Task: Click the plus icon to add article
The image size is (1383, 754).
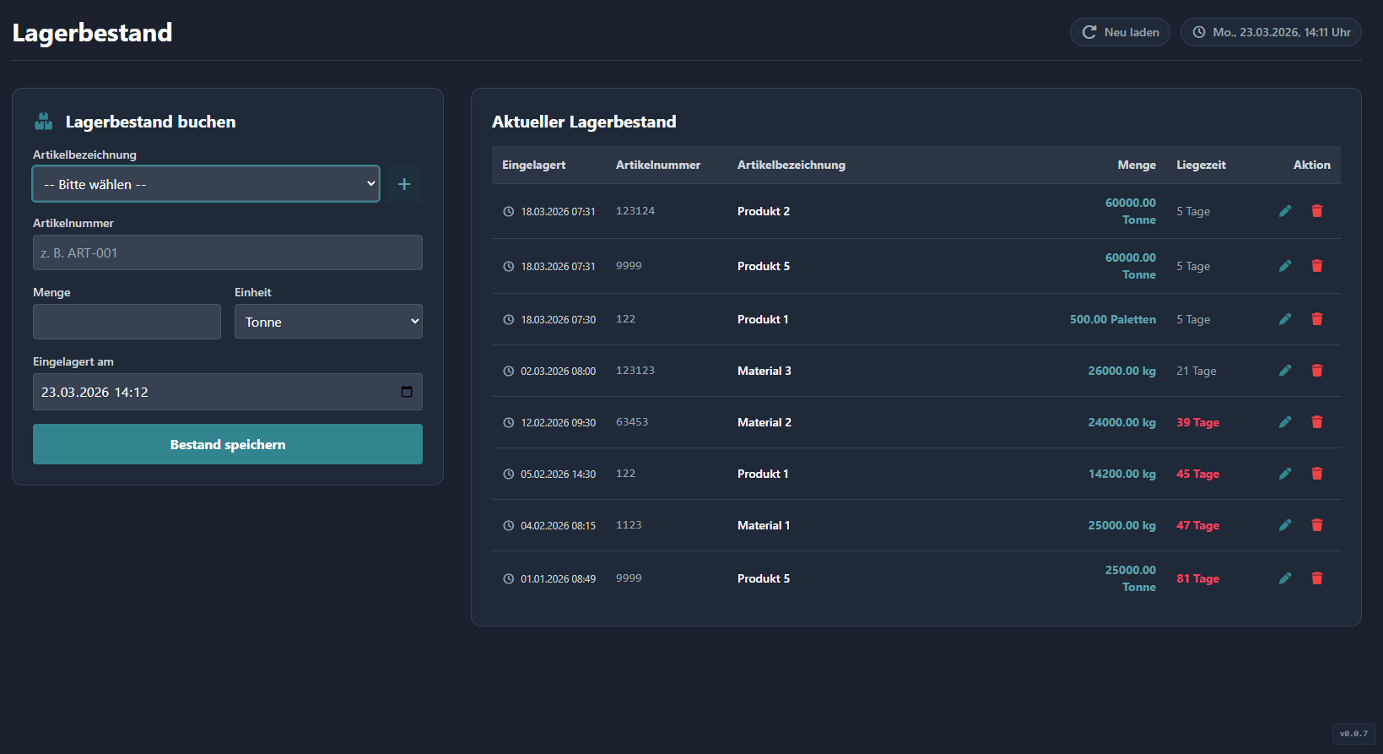Action: (x=404, y=184)
